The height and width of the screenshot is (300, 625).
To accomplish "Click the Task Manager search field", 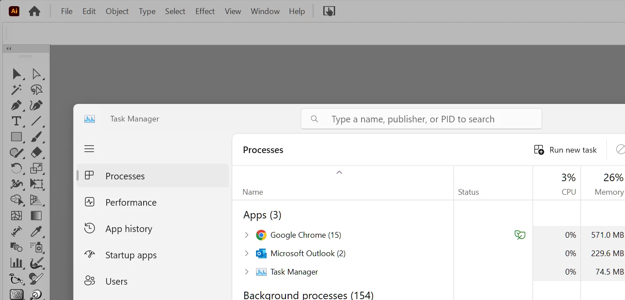I will click(421, 119).
